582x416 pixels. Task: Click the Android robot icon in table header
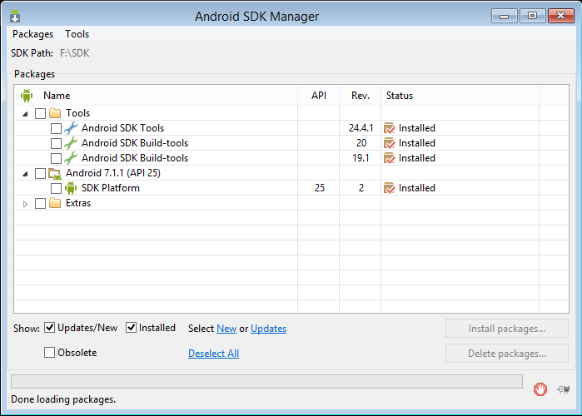27,96
